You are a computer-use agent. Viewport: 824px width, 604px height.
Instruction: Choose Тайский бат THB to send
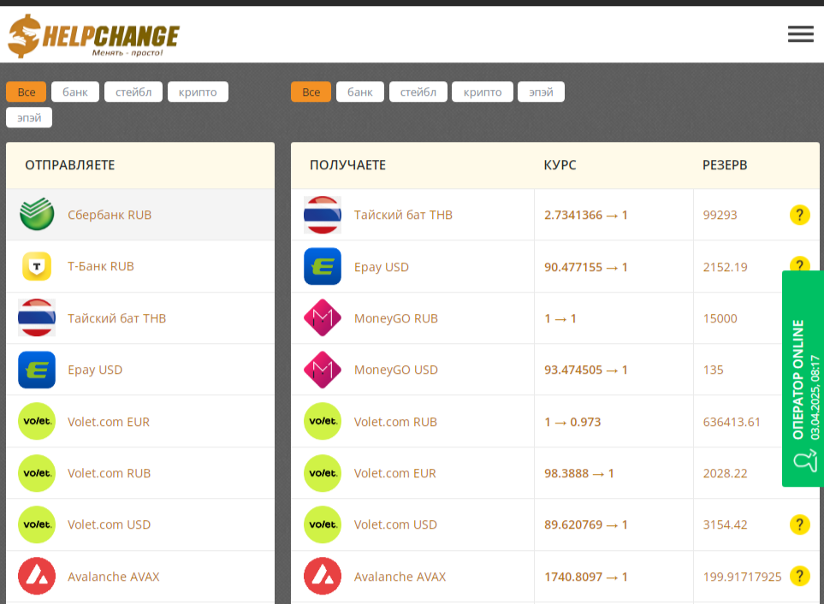click(x=140, y=317)
